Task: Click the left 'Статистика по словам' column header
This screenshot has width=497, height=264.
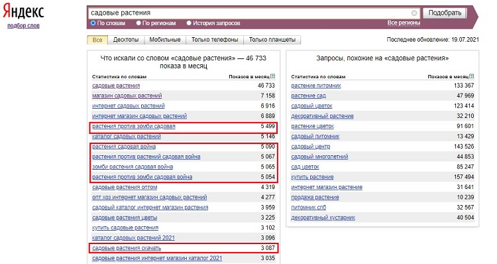Action: (x=119, y=76)
